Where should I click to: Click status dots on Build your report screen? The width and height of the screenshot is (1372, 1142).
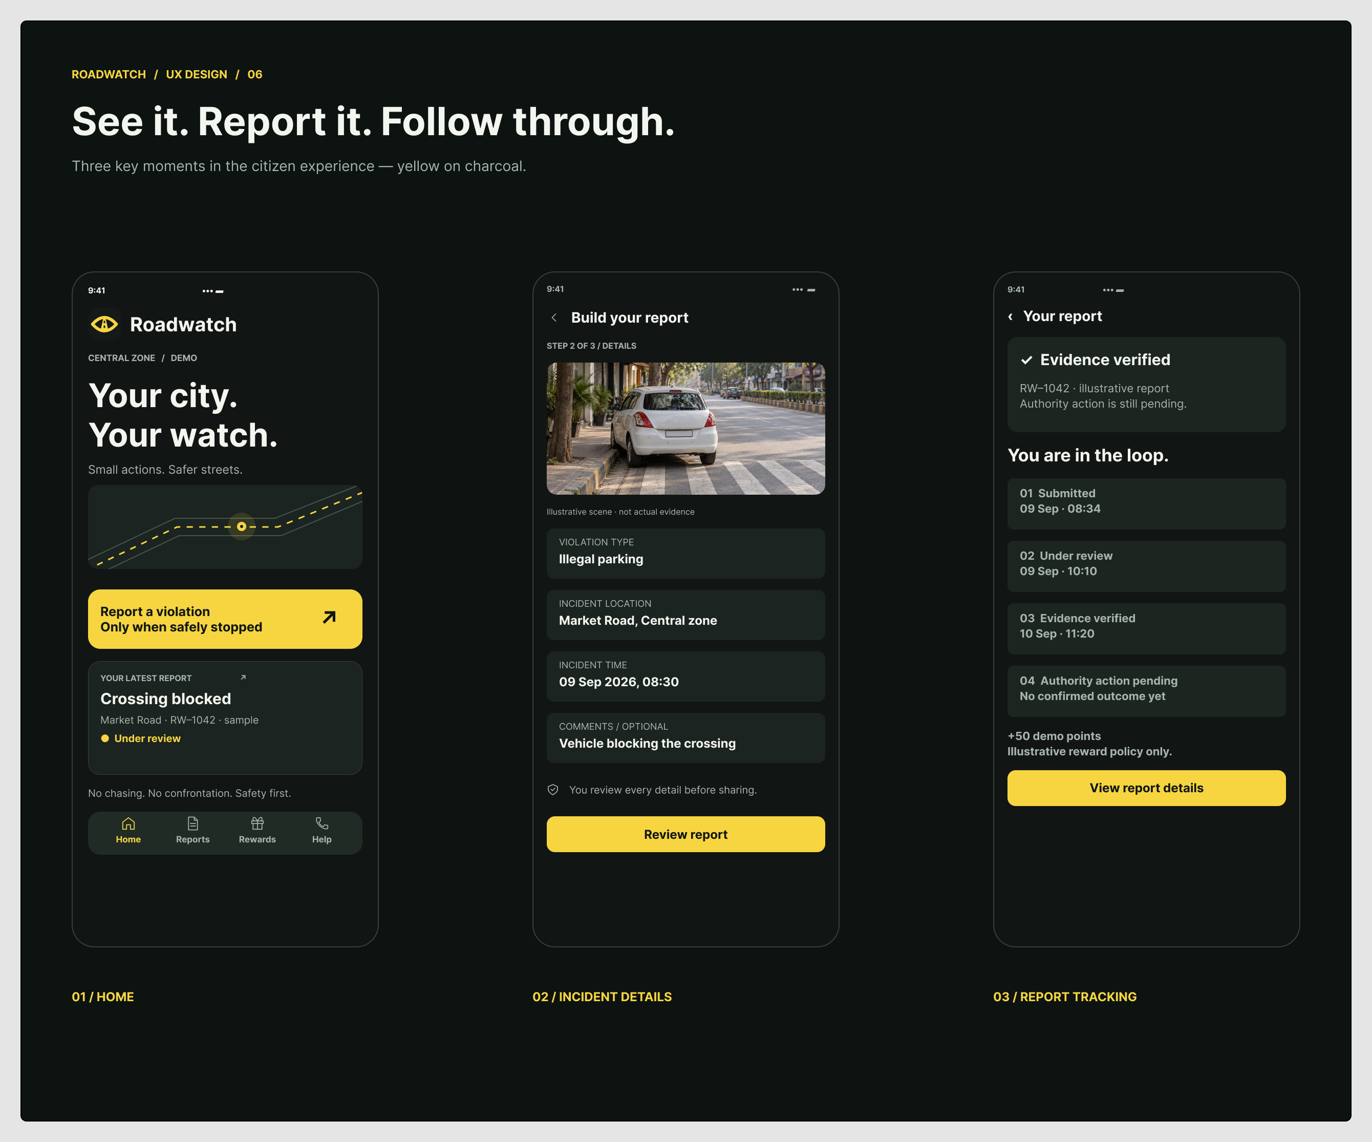pyautogui.click(x=798, y=289)
